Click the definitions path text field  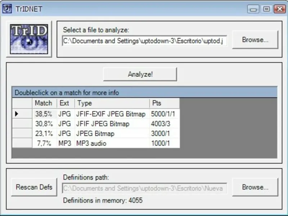coord(145,188)
